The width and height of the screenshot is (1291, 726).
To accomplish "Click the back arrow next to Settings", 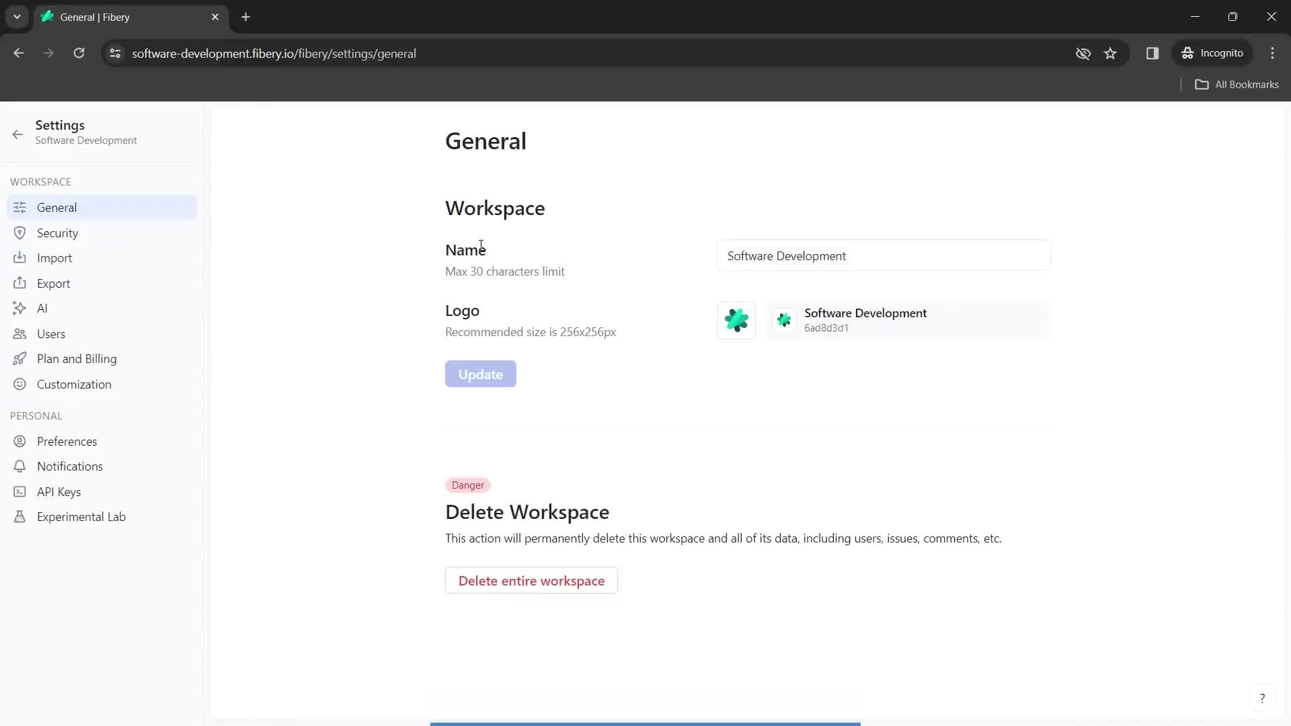I will tap(17, 134).
